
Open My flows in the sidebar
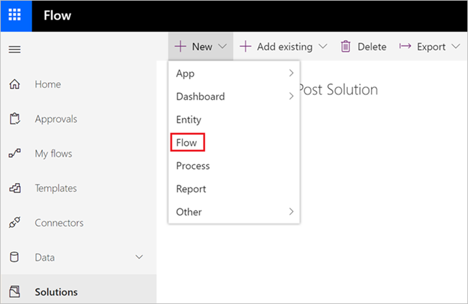[54, 154]
